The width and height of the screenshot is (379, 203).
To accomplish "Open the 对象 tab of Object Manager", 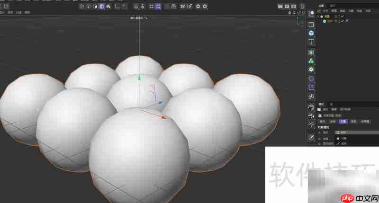I will click(x=321, y=6).
